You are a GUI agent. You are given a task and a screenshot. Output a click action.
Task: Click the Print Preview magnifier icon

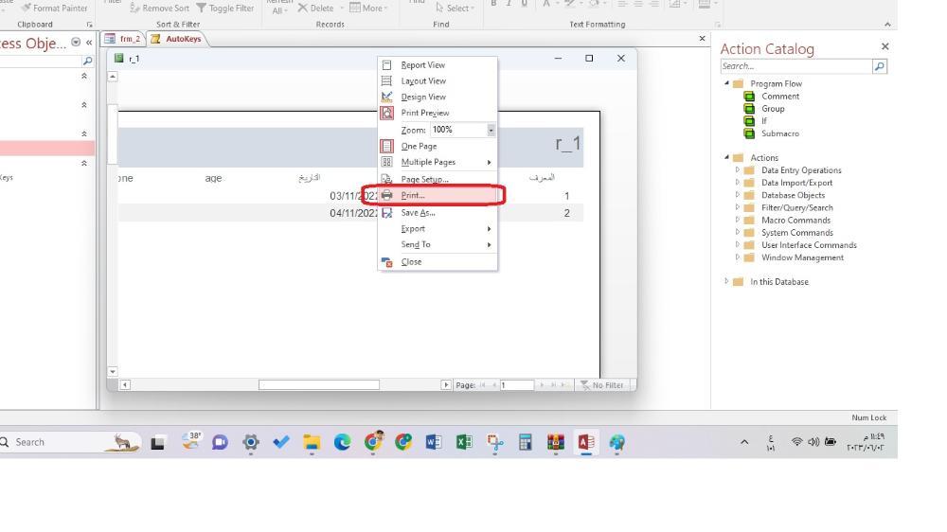point(387,113)
